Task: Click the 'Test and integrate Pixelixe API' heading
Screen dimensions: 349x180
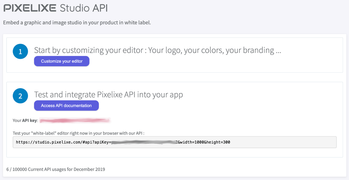Action: pos(108,95)
